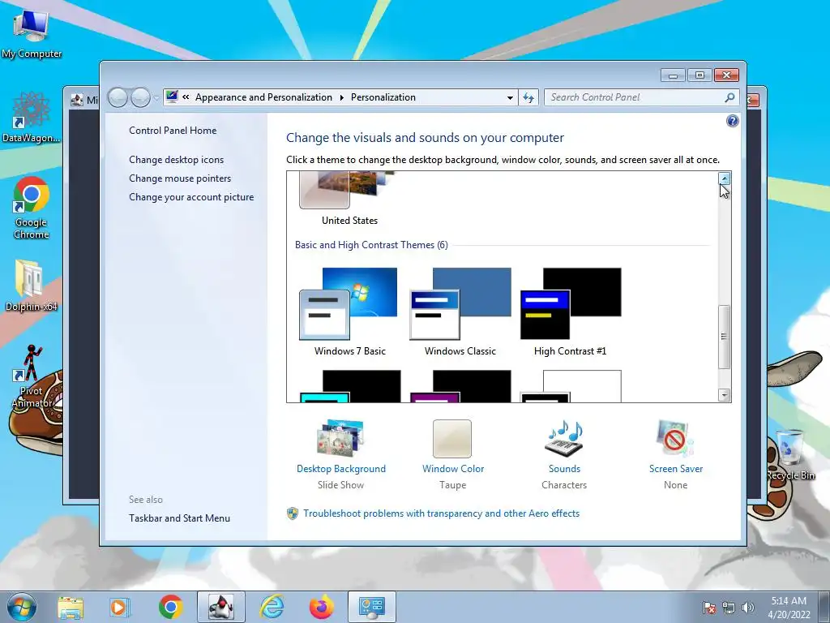This screenshot has height=623, width=830.
Task: Open Troubleshoot problems with transparency link
Action: tap(441, 513)
